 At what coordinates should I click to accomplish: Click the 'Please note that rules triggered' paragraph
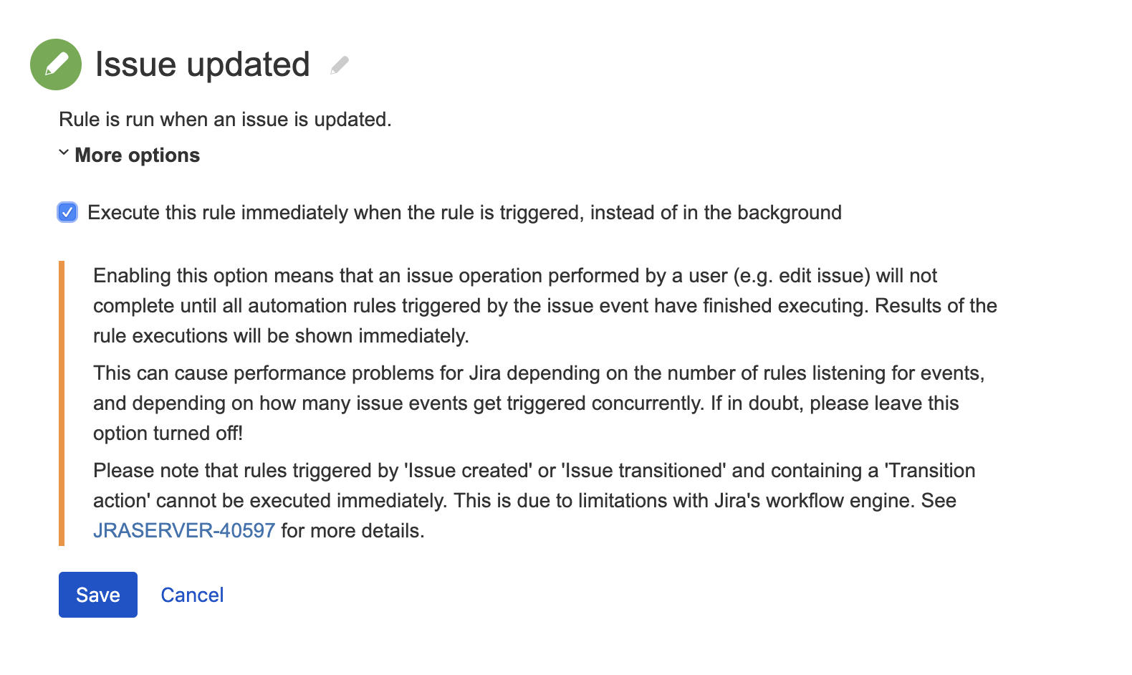tap(534, 471)
